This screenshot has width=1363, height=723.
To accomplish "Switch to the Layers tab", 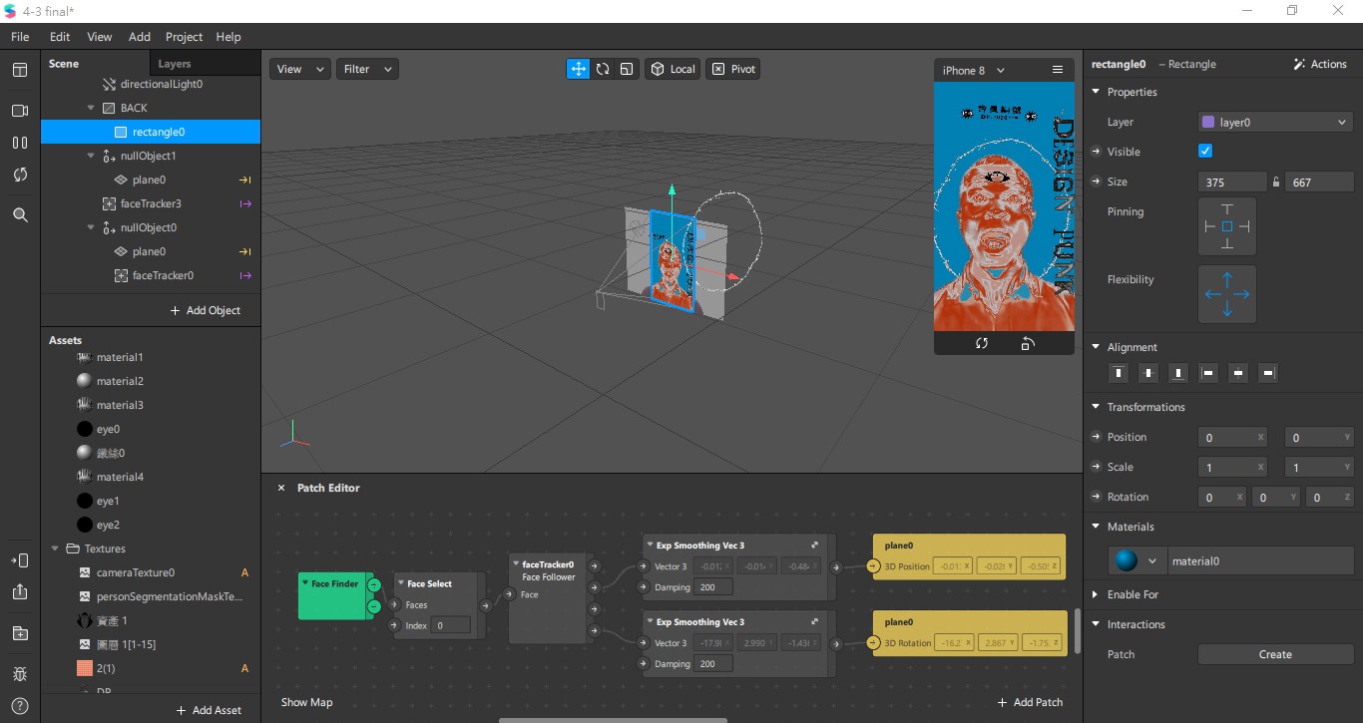I will point(175,64).
